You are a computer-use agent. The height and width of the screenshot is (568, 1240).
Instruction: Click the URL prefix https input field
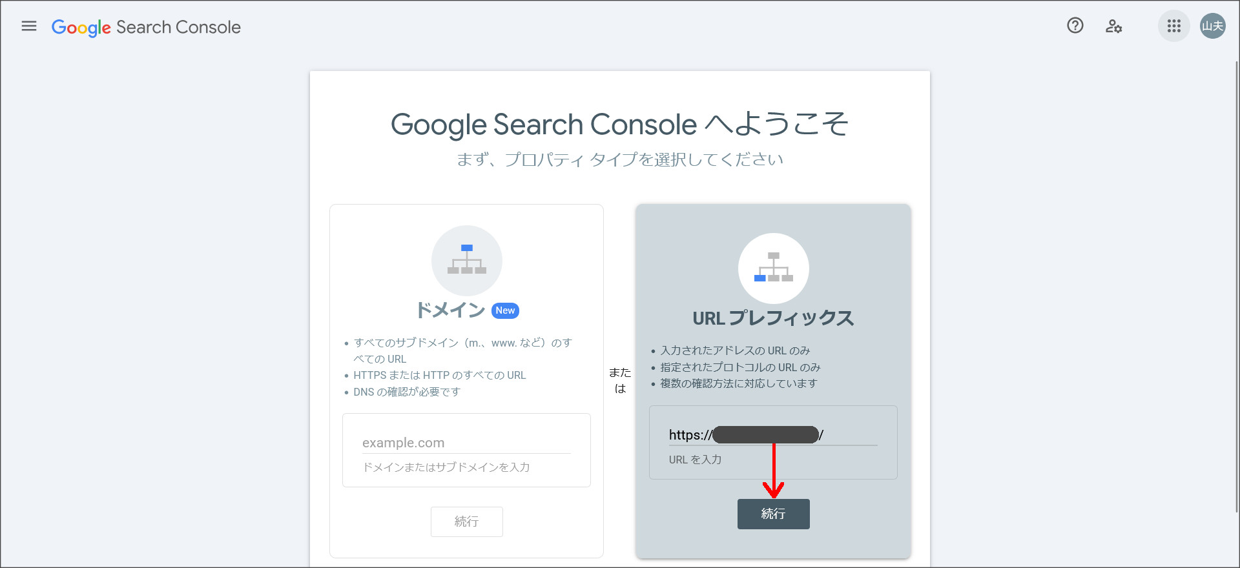pyautogui.click(x=773, y=435)
